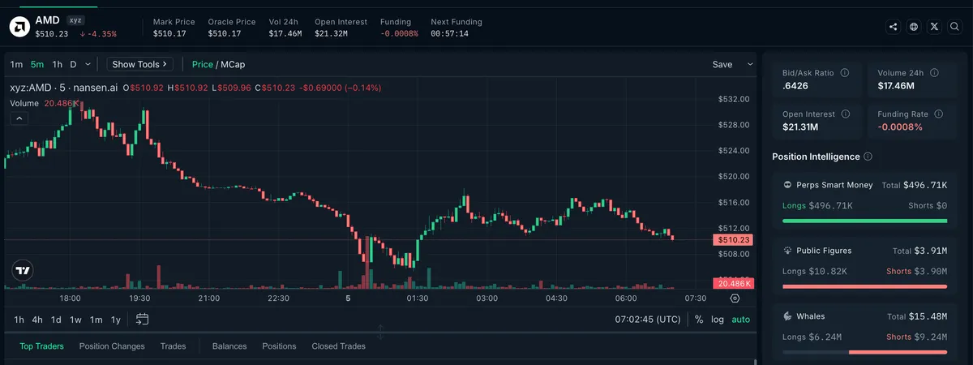Toggle percent scale on chart
Screen dimensions: 973x365
[x=699, y=320]
